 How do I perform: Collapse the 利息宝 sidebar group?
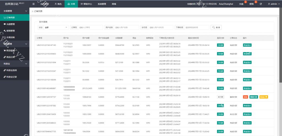coord(15,64)
